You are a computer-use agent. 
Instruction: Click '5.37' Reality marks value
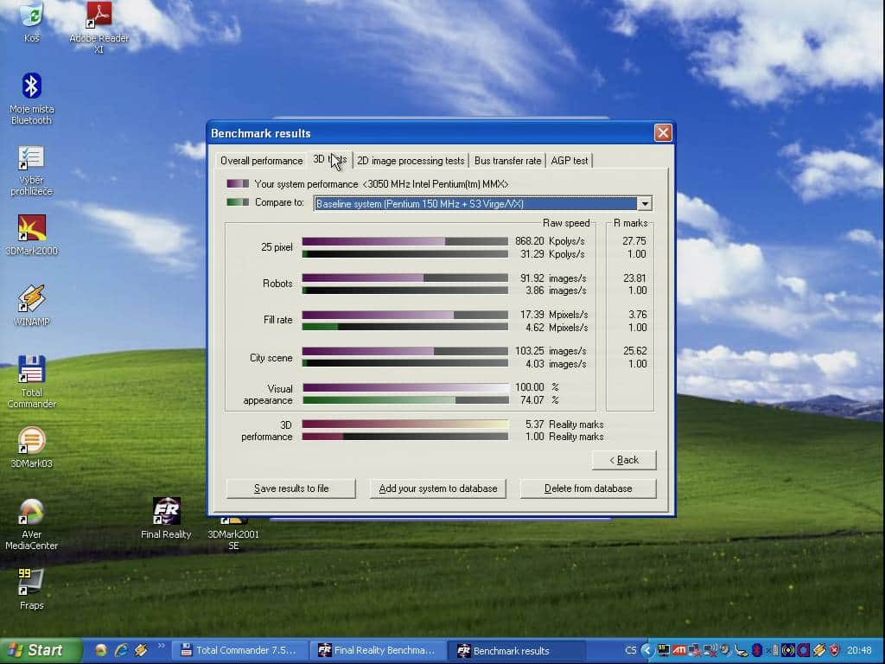pyautogui.click(x=534, y=424)
